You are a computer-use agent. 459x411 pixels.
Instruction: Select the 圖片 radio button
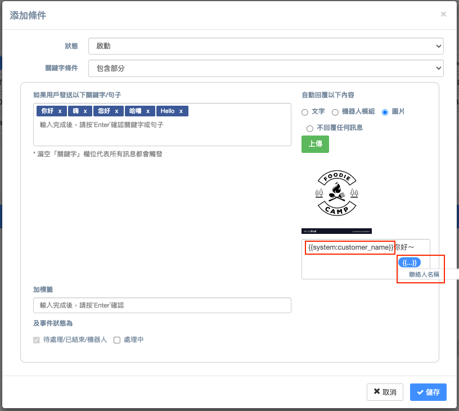pos(385,112)
